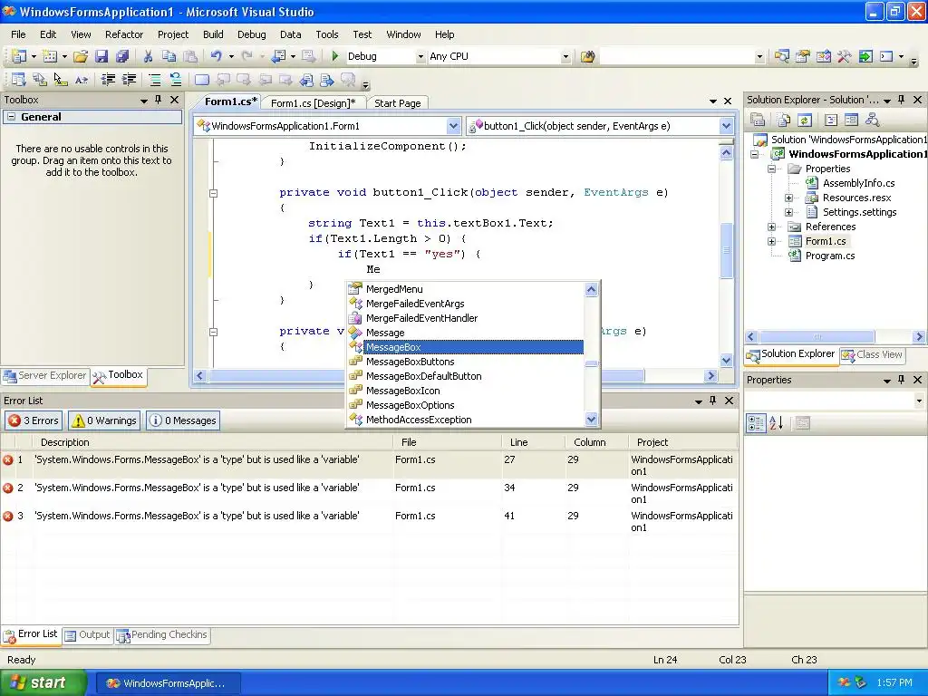Open the Debug configuration dropdown
Screen dimensions: 928x696
420,57
